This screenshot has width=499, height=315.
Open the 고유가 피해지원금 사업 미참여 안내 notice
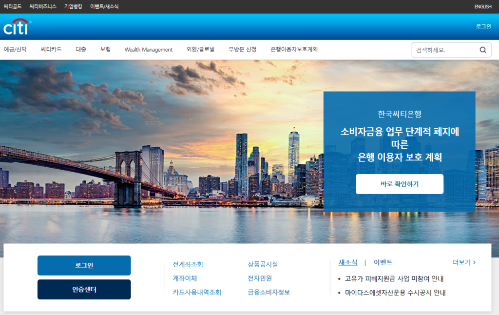(x=394, y=279)
